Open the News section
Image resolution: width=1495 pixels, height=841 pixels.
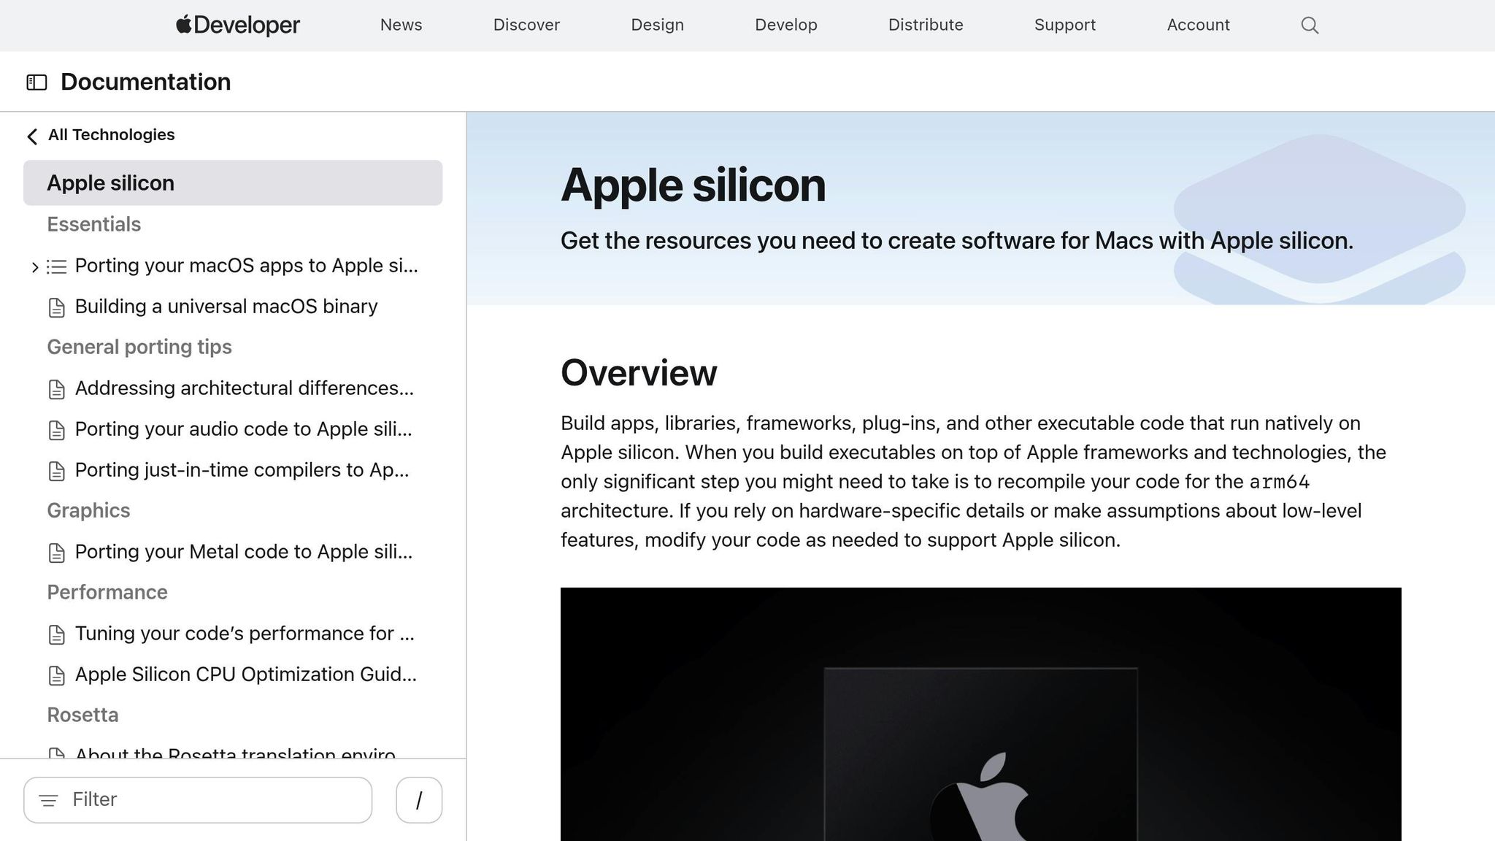pyautogui.click(x=401, y=26)
